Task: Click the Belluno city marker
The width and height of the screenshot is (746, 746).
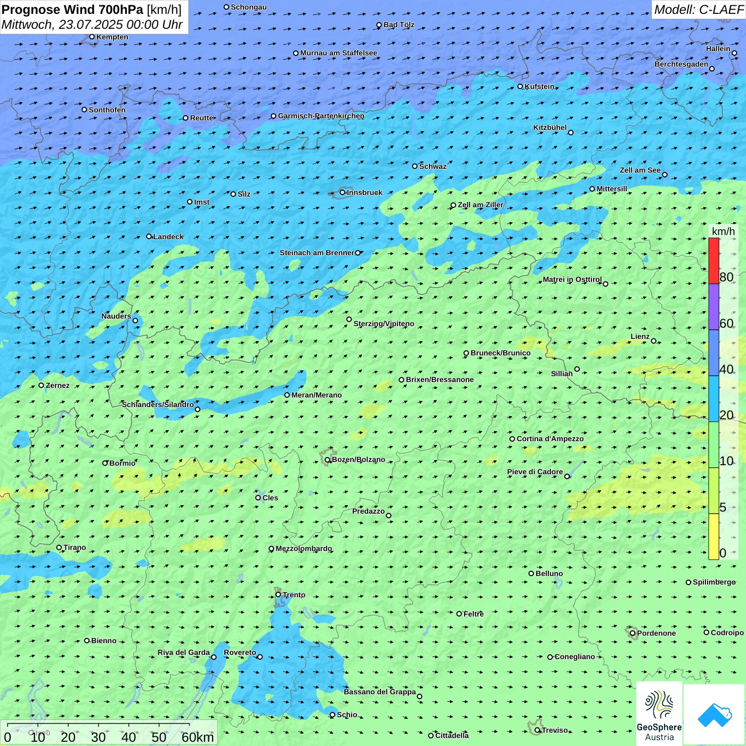Action: (531, 573)
